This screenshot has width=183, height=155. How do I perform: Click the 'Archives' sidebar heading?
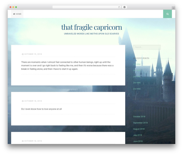click(x=139, y=111)
